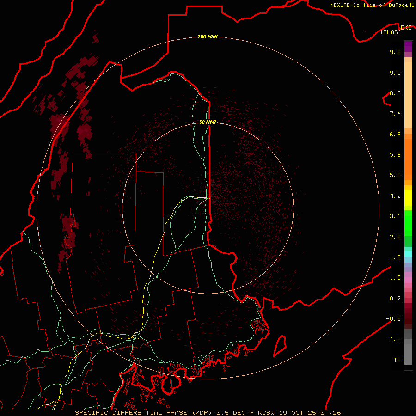416x416 pixels.
Task: Click the yellow segment of the color bar
Action: click(x=408, y=198)
